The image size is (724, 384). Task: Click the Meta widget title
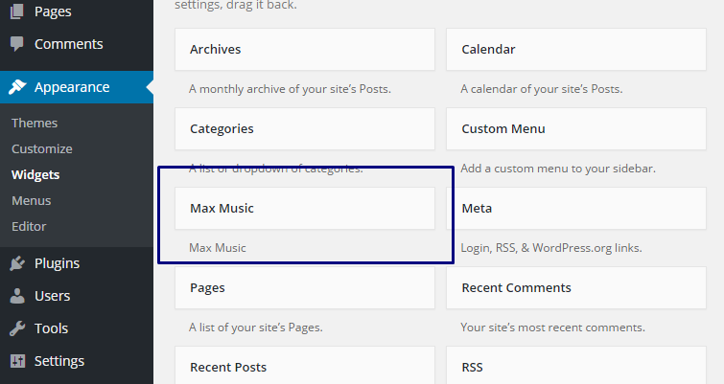[x=477, y=208]
